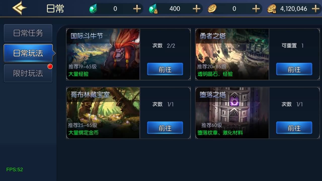
Task: Tap the locked diamond currency icon
Action: point(153,9)
